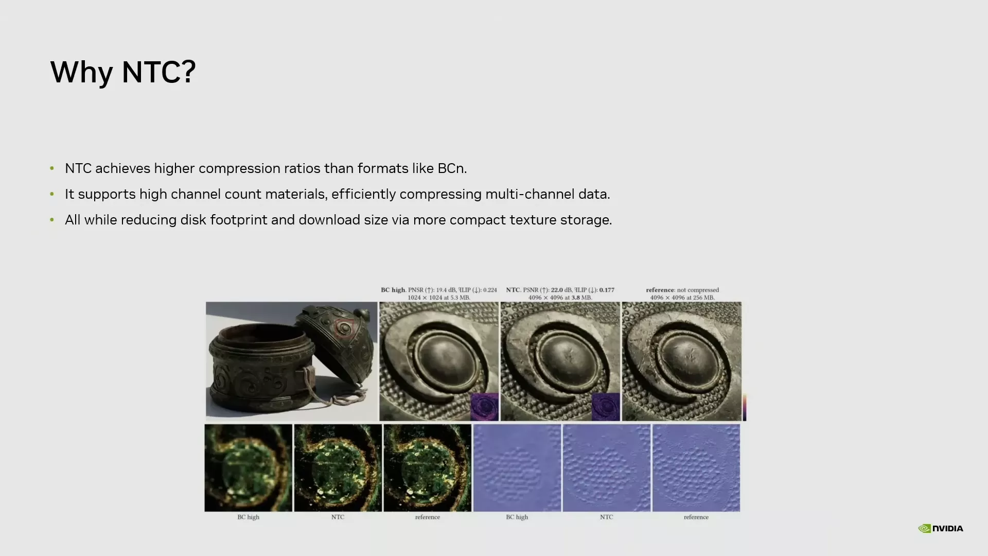This screenshot has height=556, width=988.
Task: Click the 'Why NTC?' slide title
Action: (x=122, y=72)
